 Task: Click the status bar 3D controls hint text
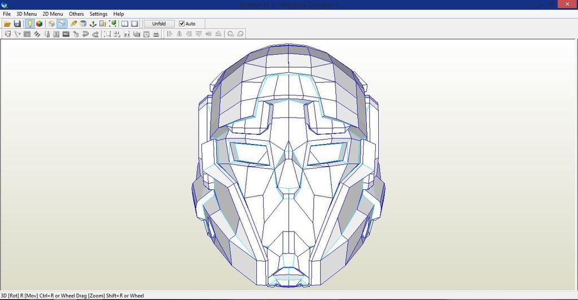(x=72, y=295)
